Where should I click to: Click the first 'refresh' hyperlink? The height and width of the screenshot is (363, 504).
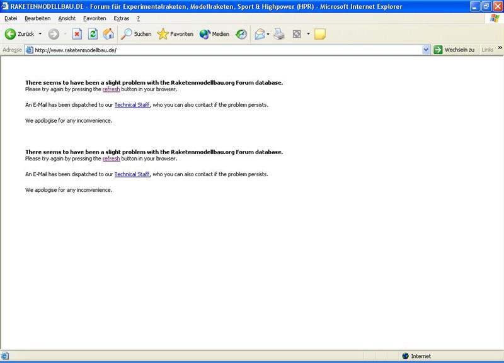point(111,89)
